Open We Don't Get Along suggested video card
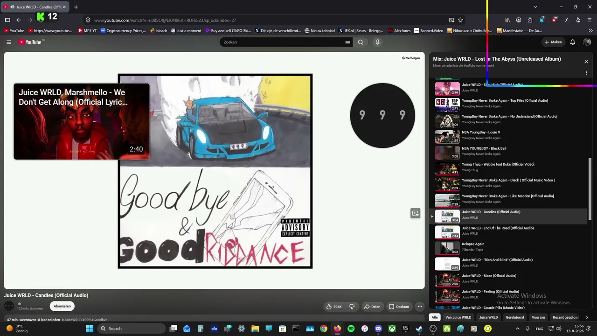The width and height of the screenshot is (597, 336). 82,121
